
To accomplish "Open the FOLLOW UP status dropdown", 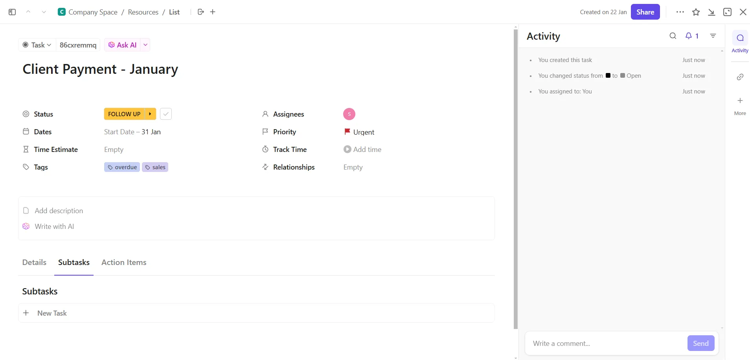I will click(124, 114).
